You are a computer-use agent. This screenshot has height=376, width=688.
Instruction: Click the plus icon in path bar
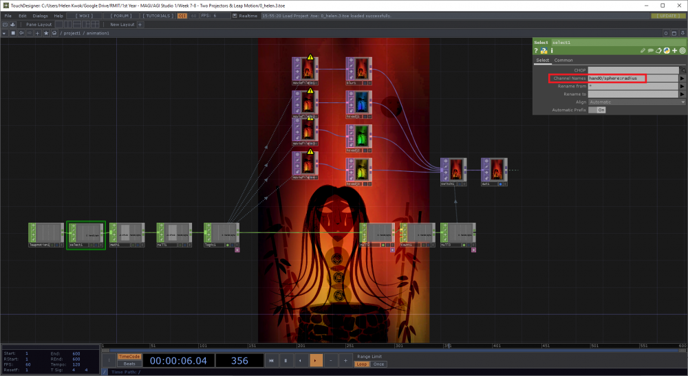pyautogui.click(x=38, y=33)
